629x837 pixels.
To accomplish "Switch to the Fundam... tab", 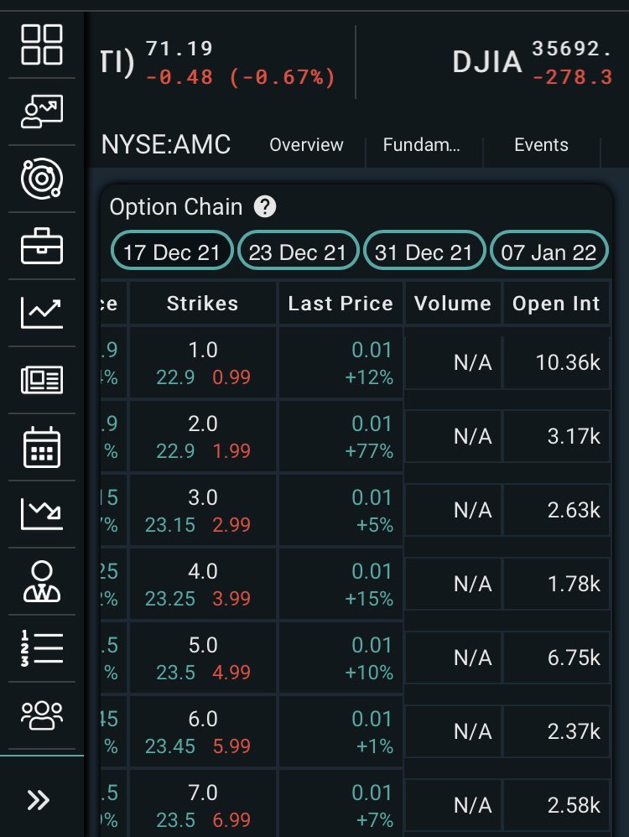I will pos(421,144).
